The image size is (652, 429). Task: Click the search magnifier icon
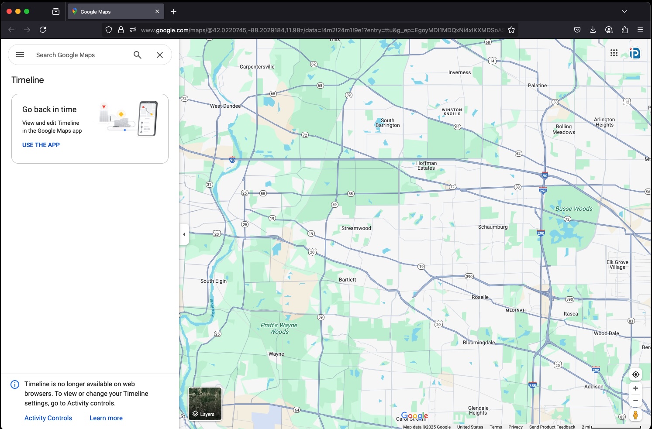tap(138, 55)
